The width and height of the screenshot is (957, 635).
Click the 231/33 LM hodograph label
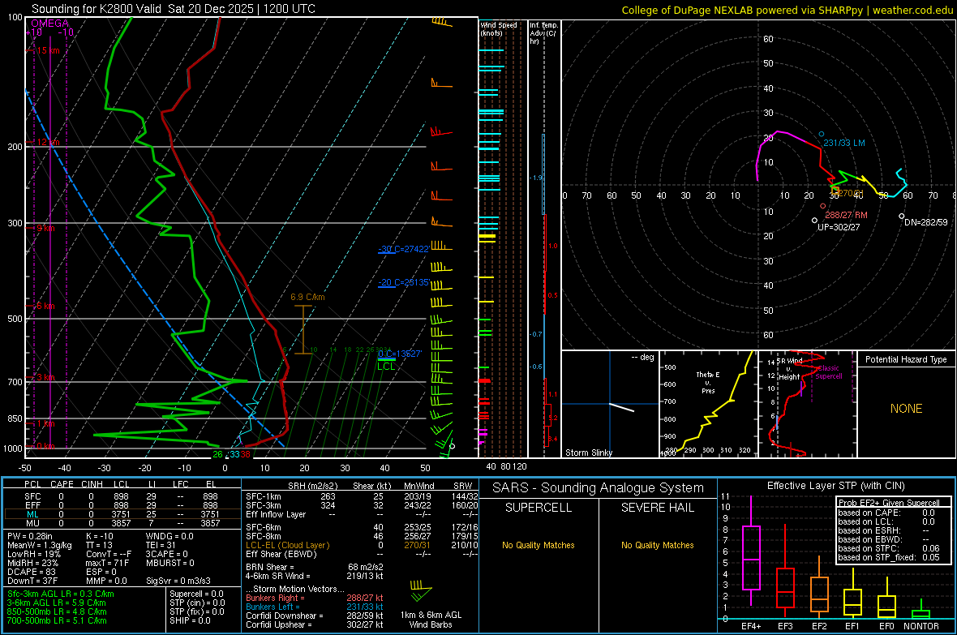click(844, 143)
